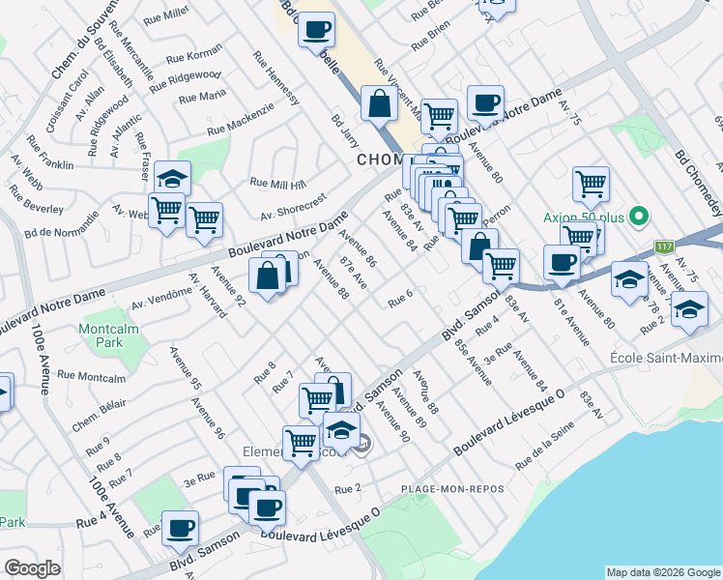Click coffee marker near Rue 4 and 100e Avenue
Image resolution: width=723 pixels, height=580 pixels.
pyautogui.click(x=180, y=530)
